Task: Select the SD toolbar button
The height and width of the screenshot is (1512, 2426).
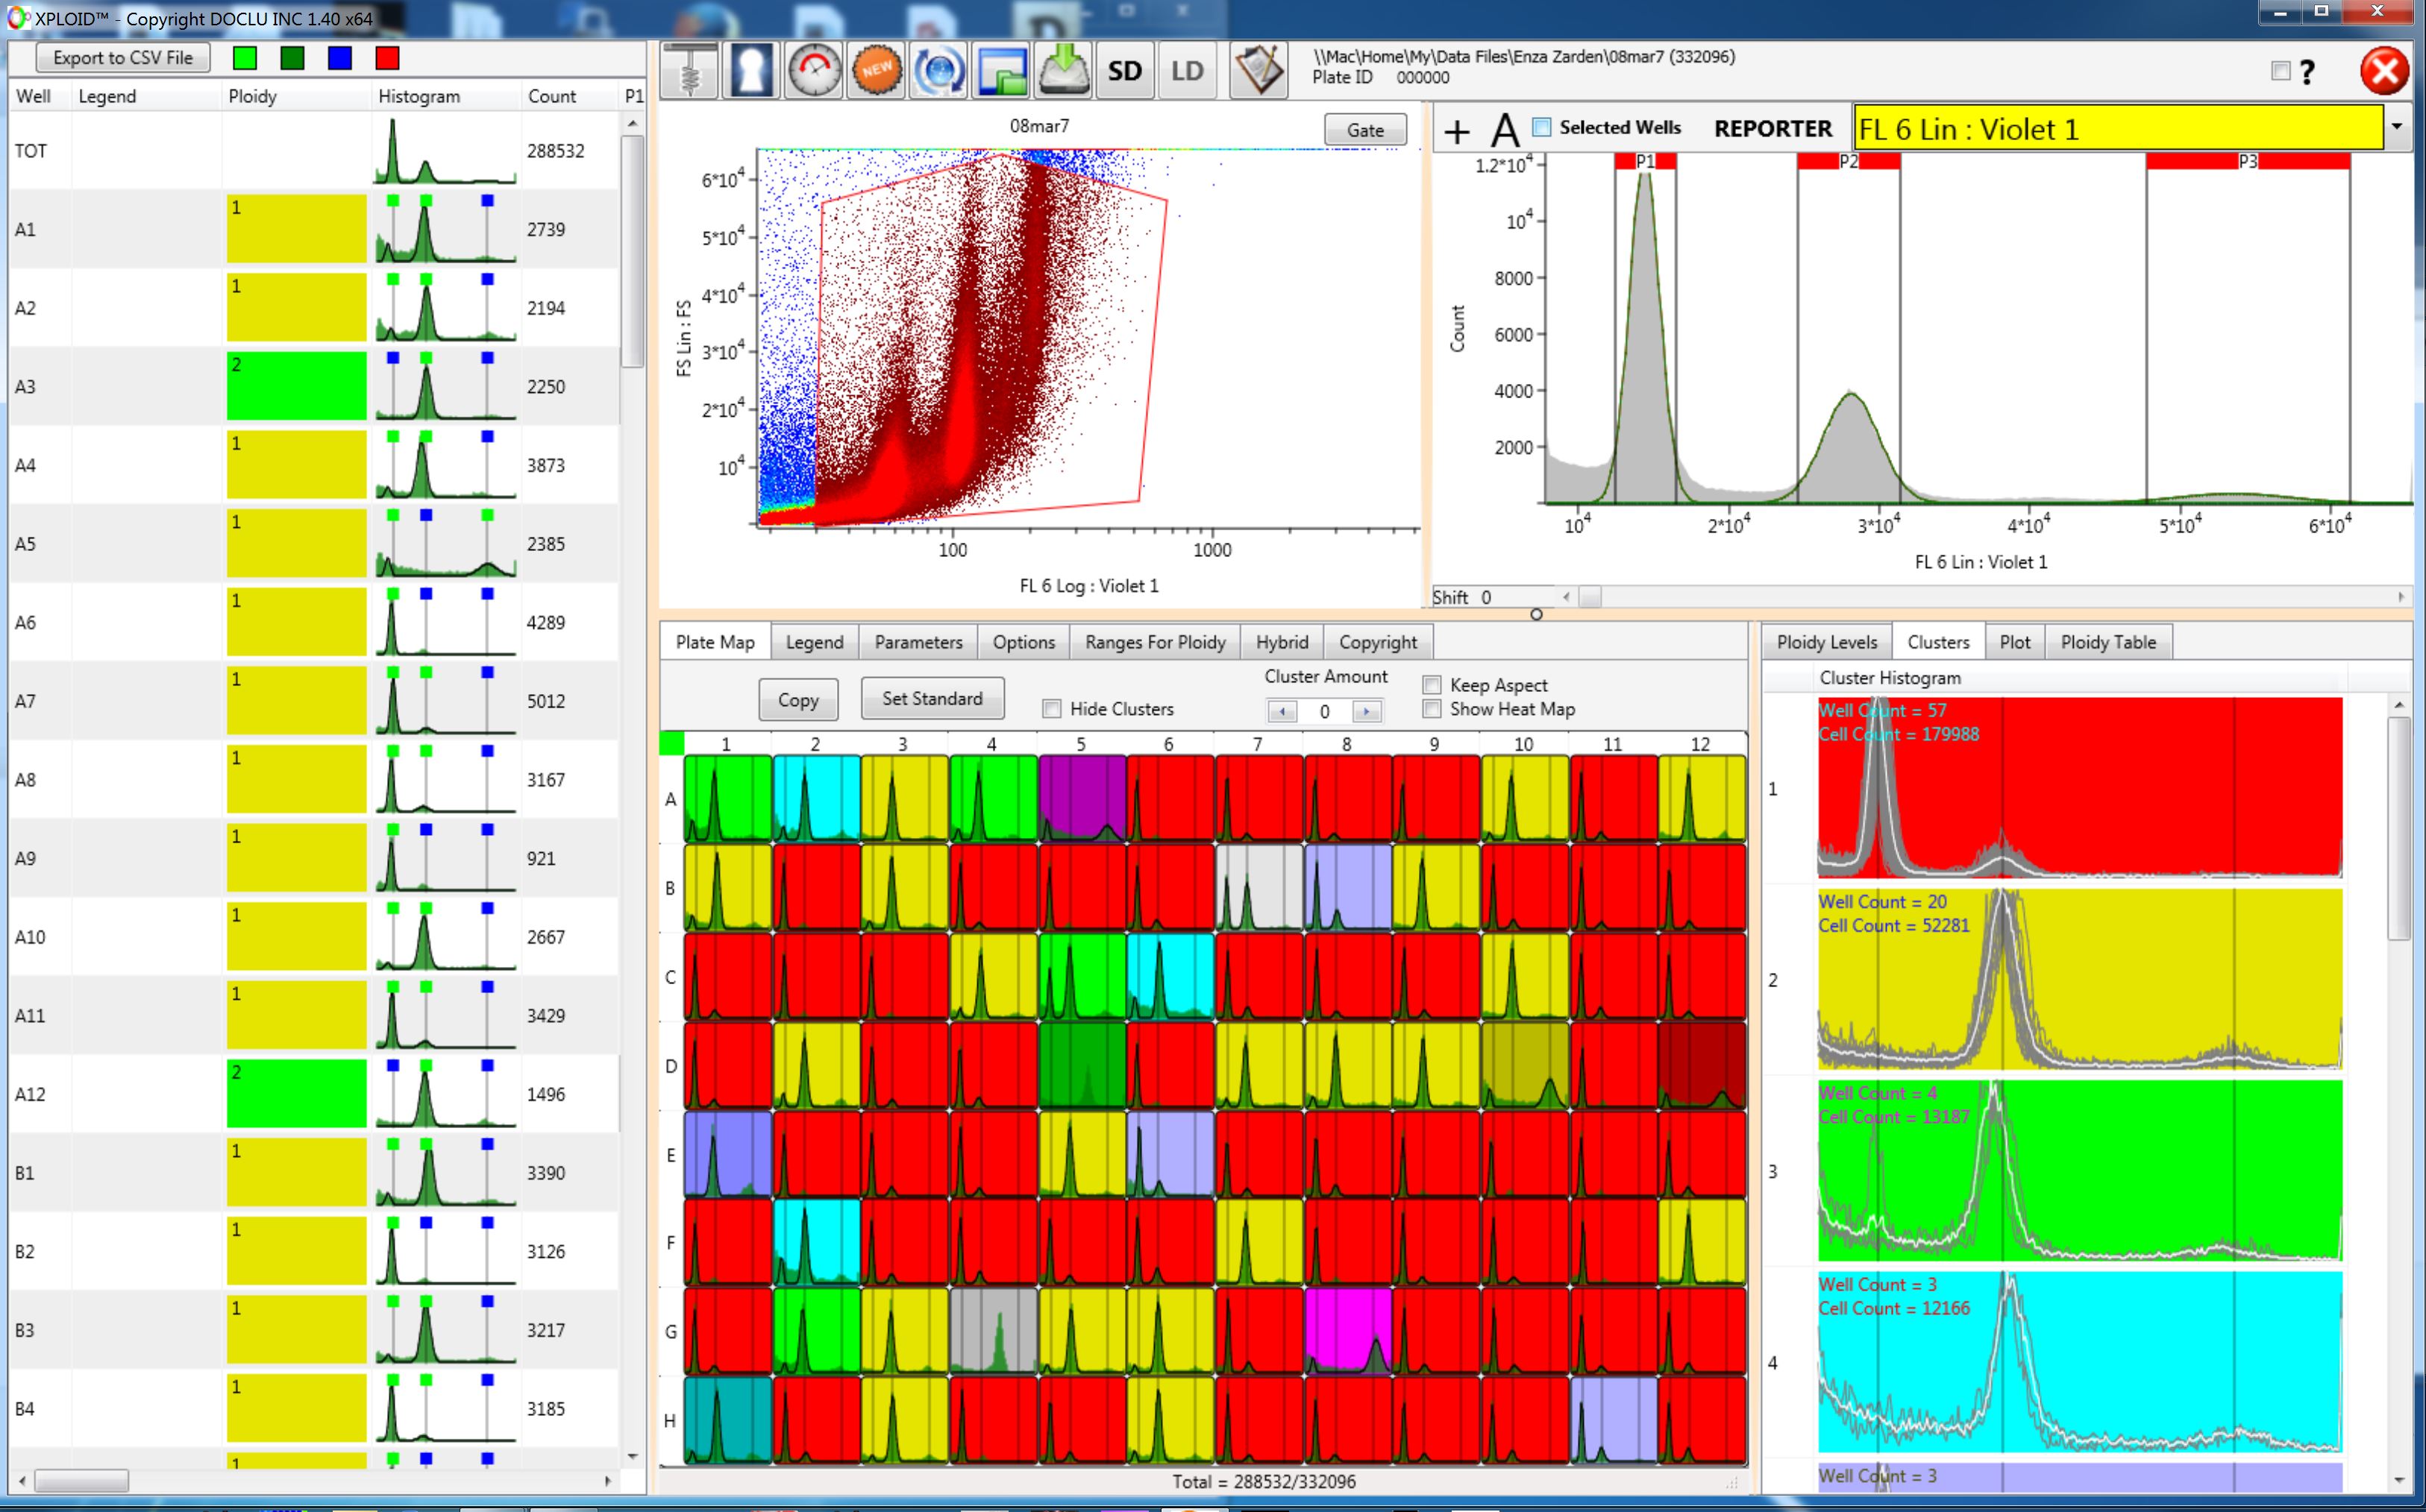Action: click(1124, 70)
